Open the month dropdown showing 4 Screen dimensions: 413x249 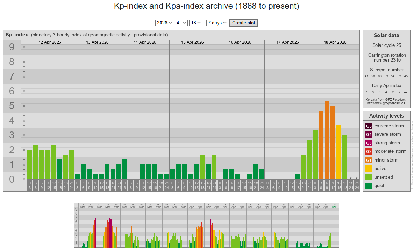pos(181,23)
